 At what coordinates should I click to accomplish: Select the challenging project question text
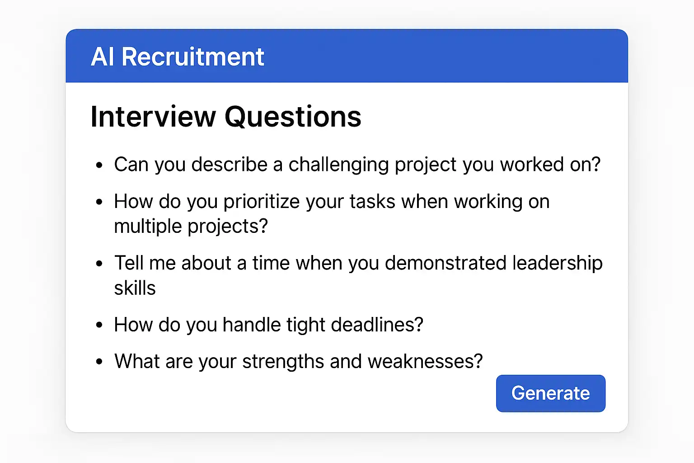coord(357,165)
